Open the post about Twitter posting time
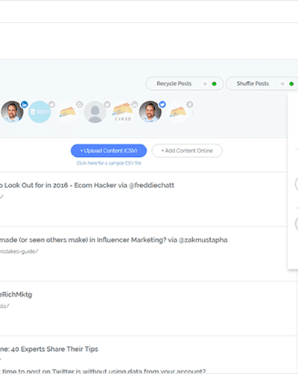The width and height of the screenshot is (298, 374). coord(103,371)
